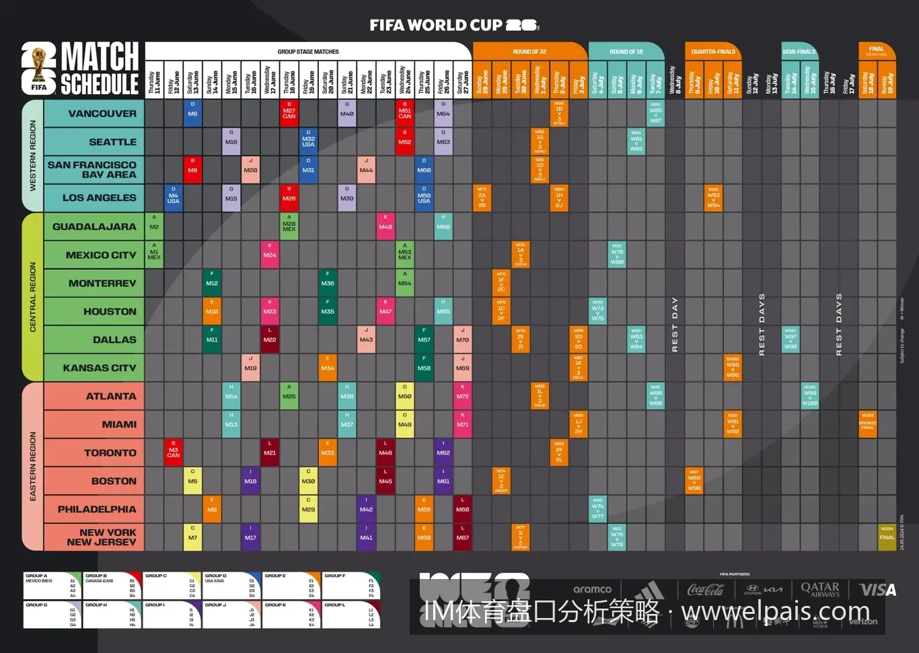Click the FIFA World Cup 26 title logo
Image resolution: width=919 pixels, height=653 pixels.
point(454,25)
